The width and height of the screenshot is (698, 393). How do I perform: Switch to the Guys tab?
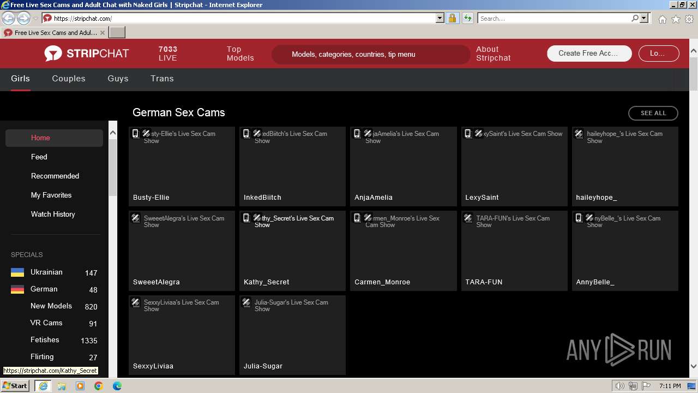click(x=118, y=79)
